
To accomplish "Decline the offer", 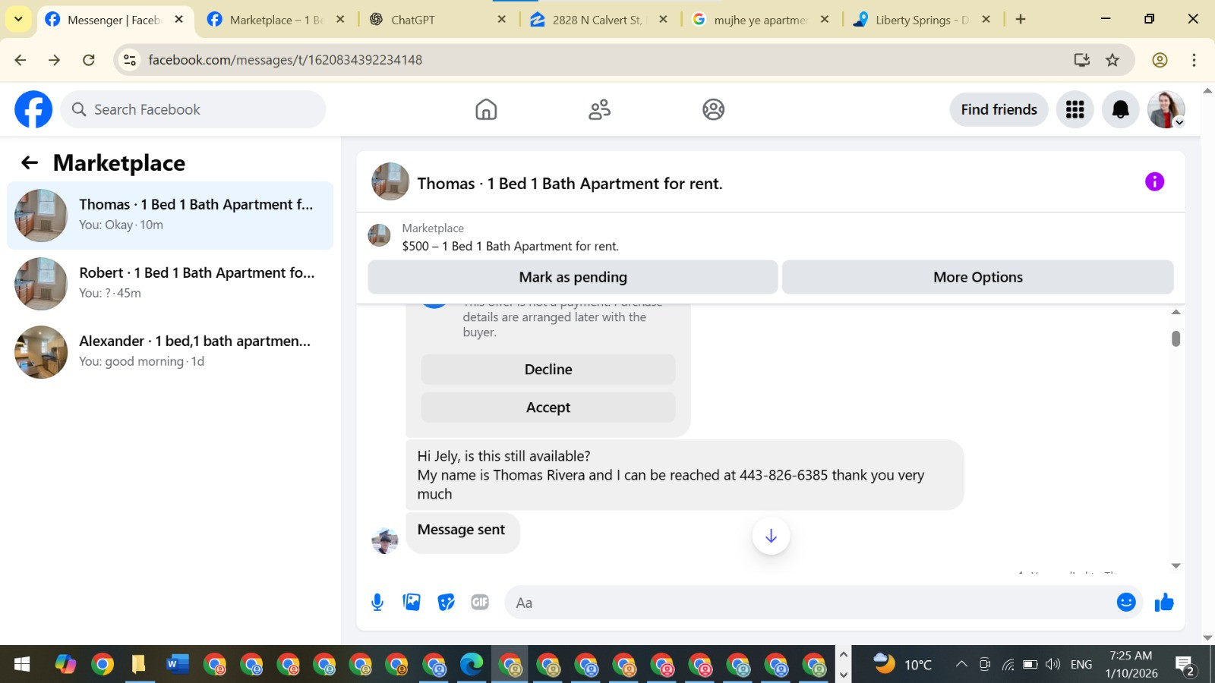I will click(548, 370).
